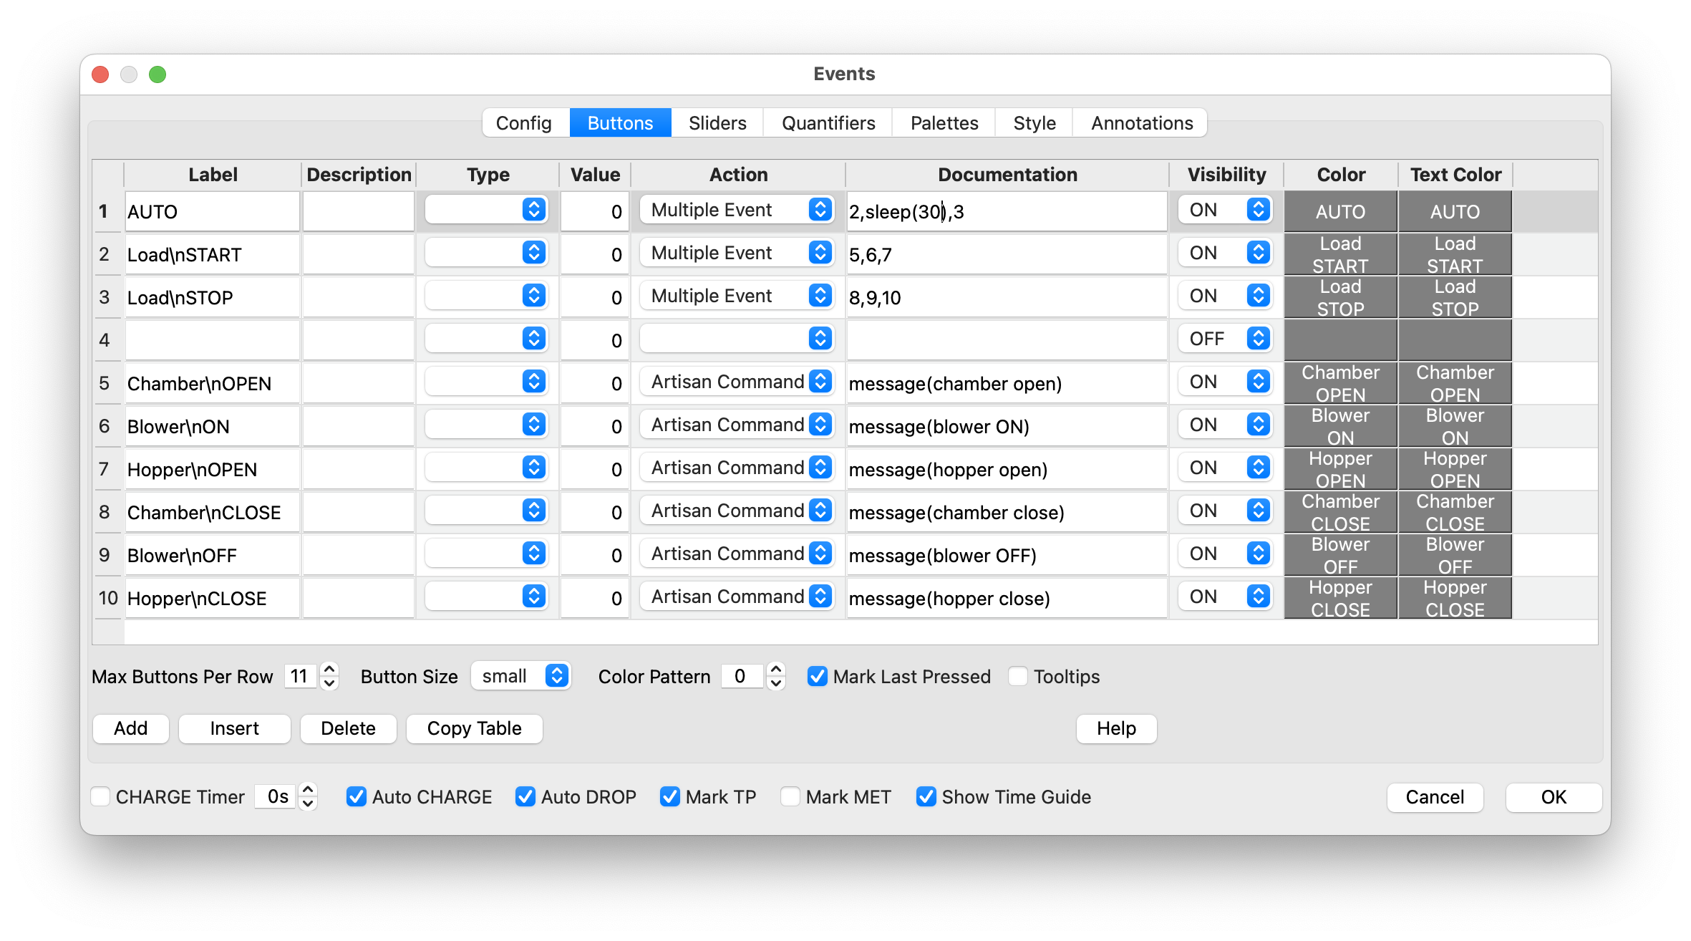The width and height of the screenshot is (1691, 941).
Task: Change the color of the Load START button
Action: click(x=1339, y=254)
